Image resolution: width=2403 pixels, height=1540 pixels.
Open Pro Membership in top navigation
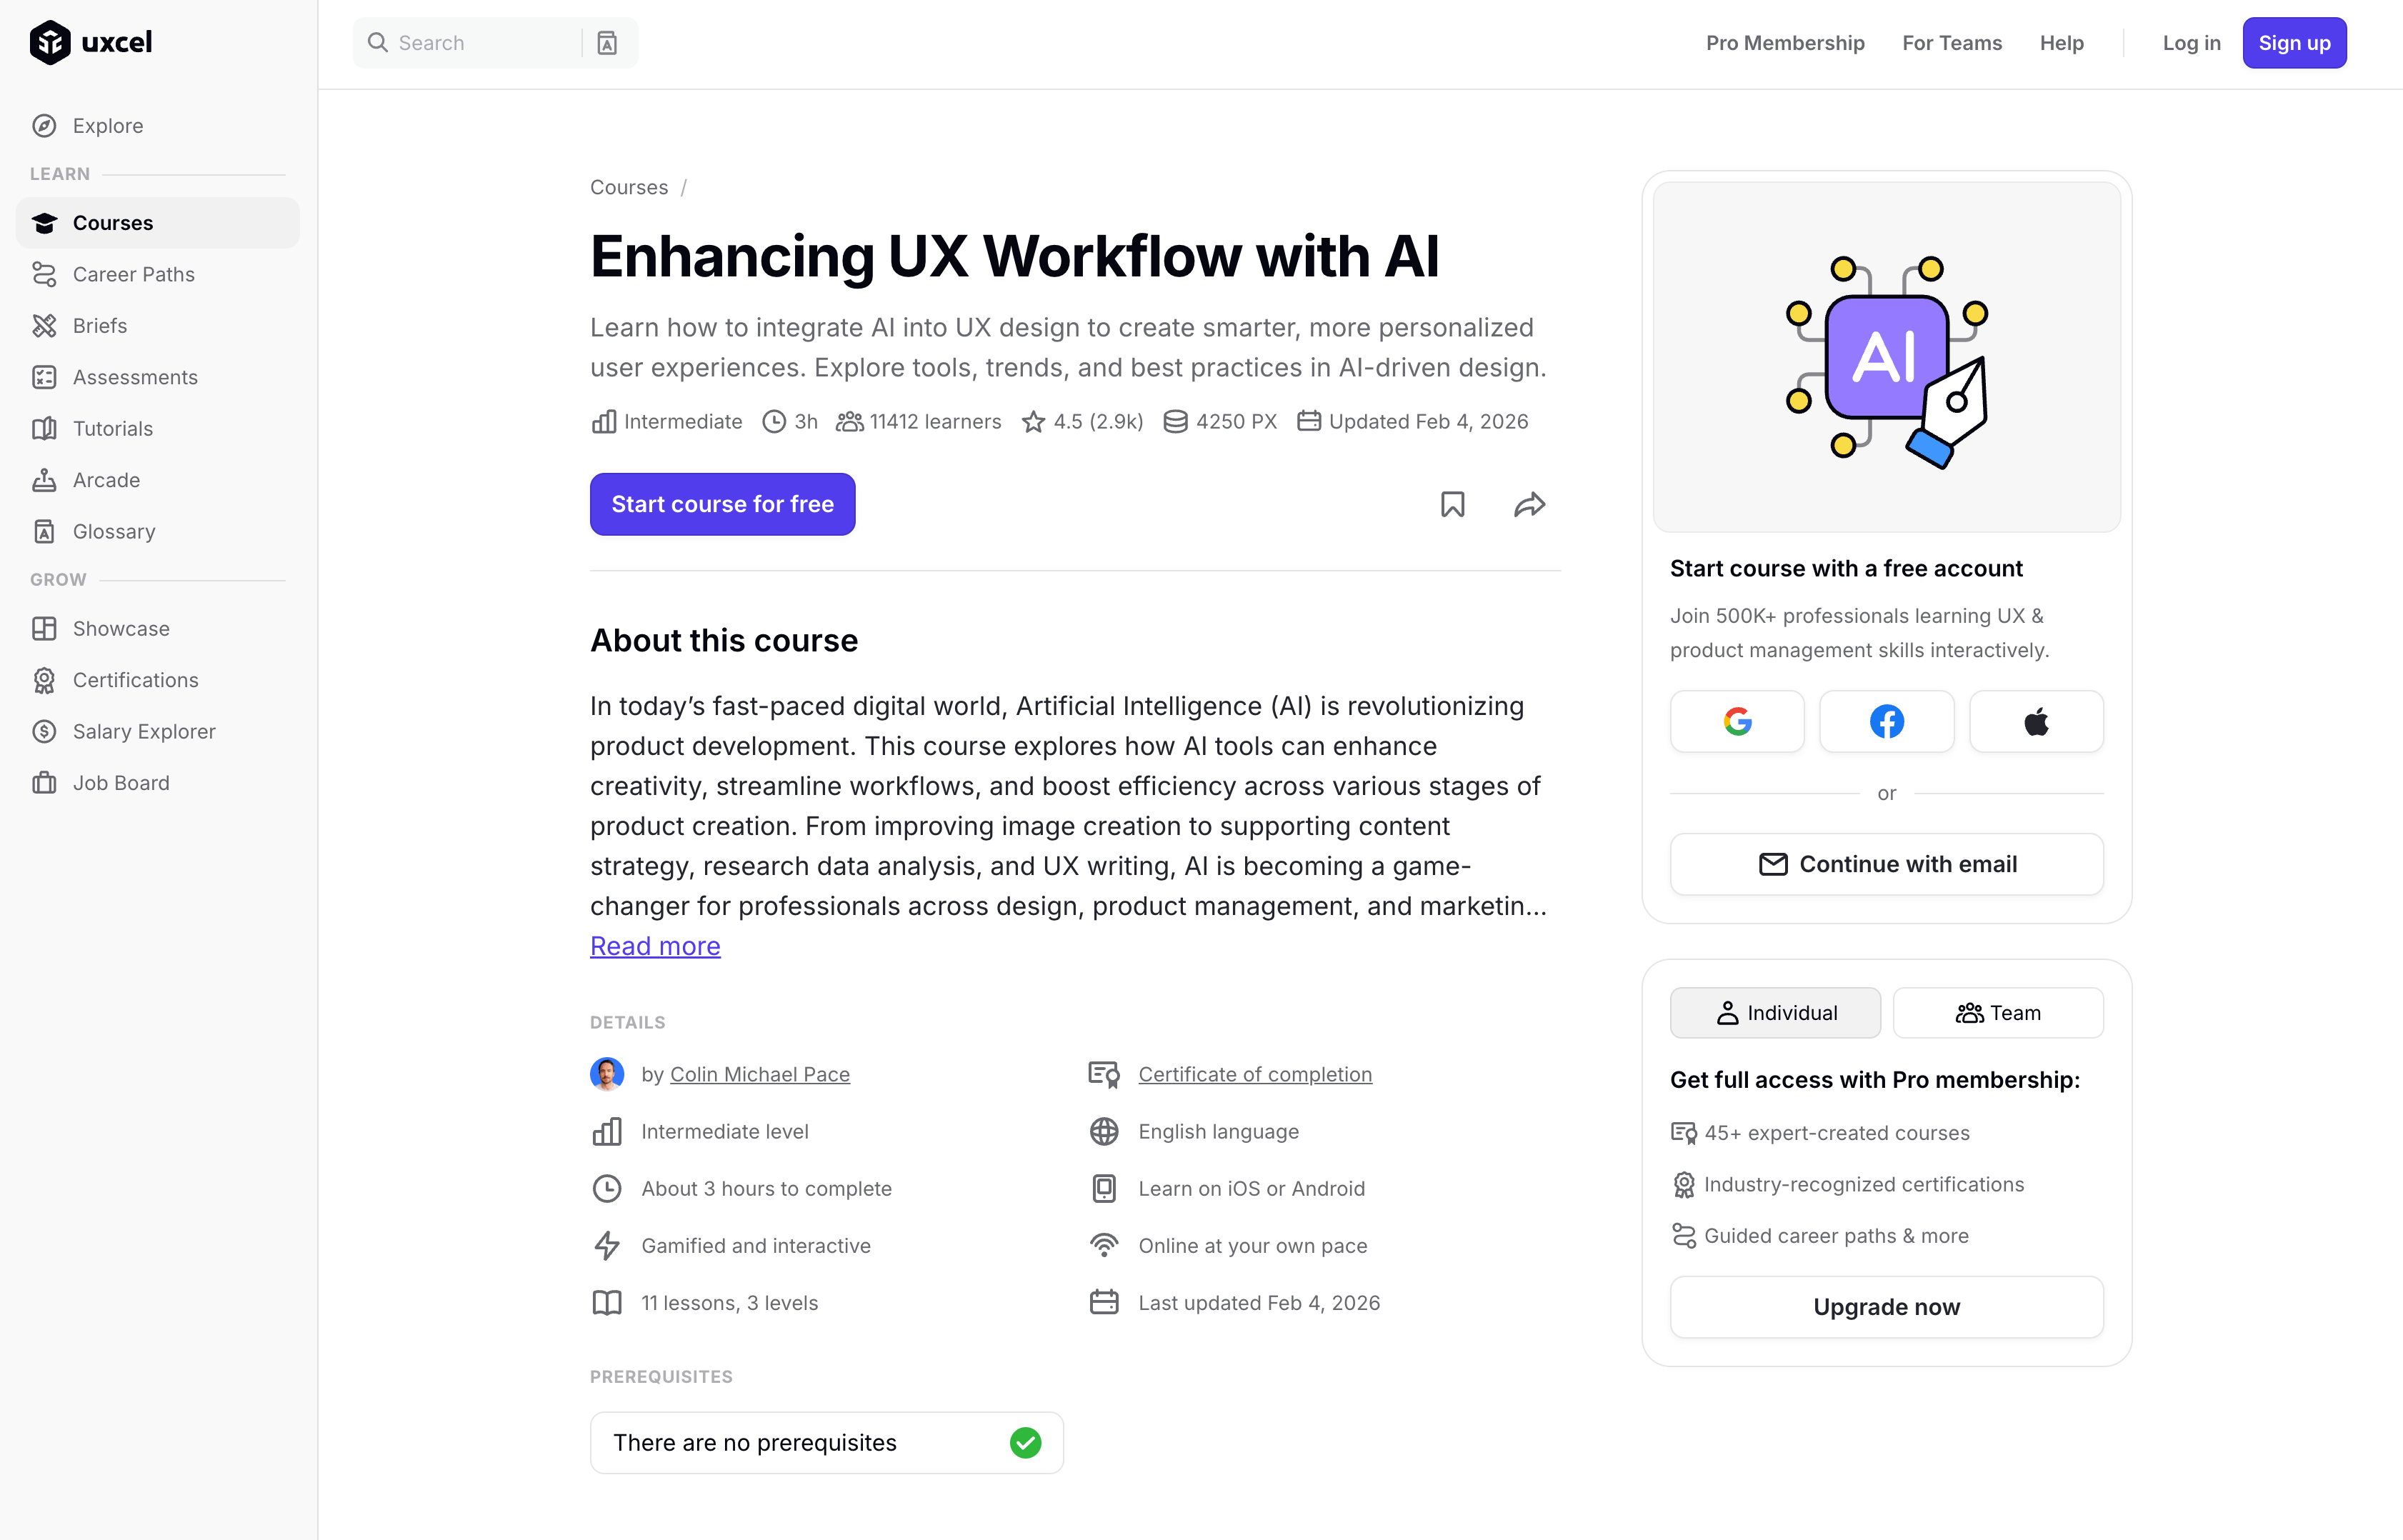click(x=1785, y=43)
